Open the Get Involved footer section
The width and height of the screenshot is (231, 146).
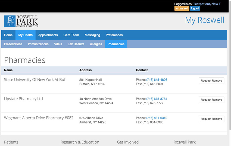128,142
